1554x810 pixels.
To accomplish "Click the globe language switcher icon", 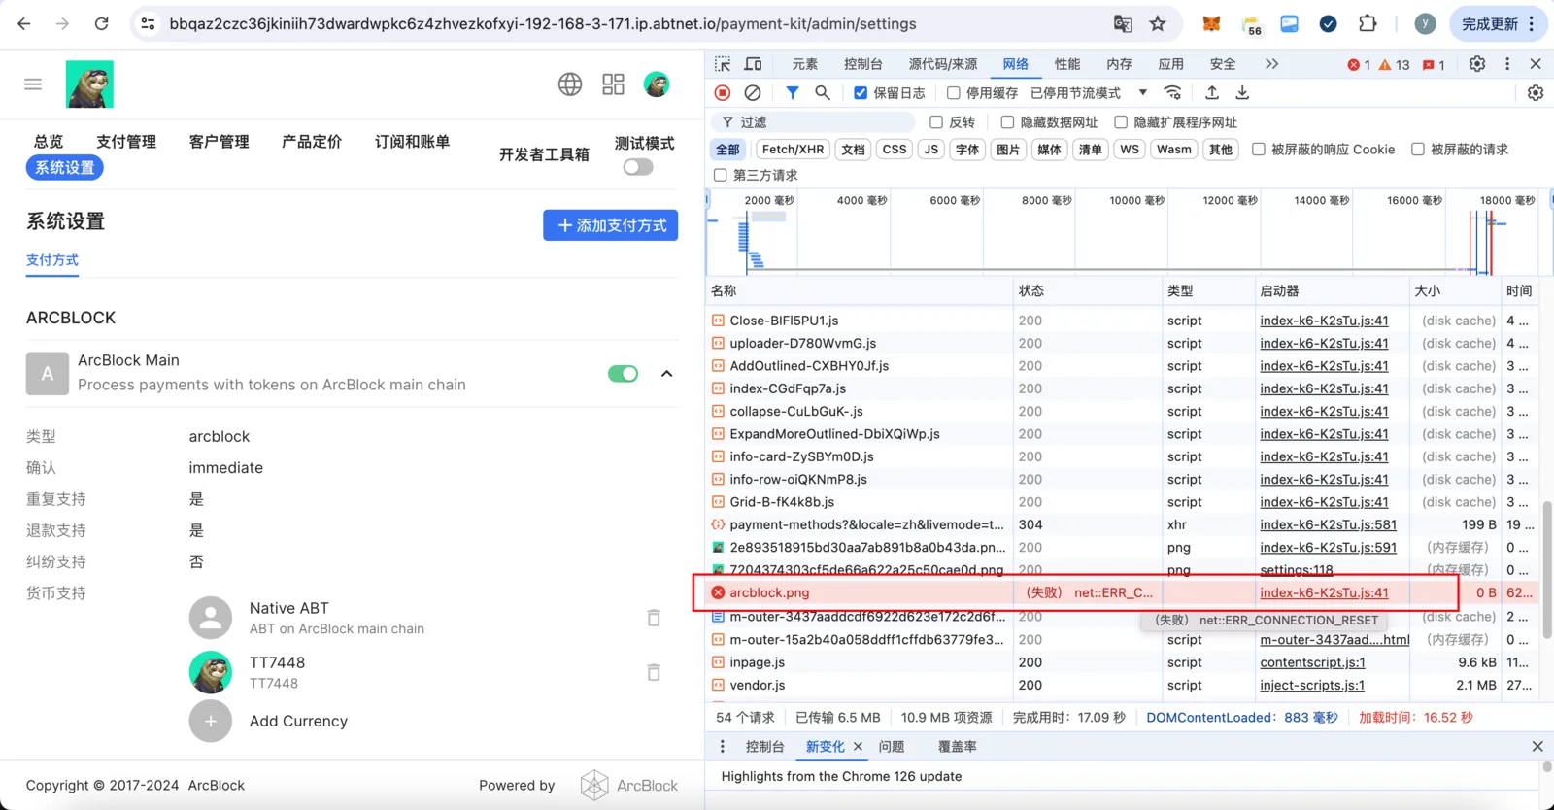I will pyautogui.click(x=570, y=84).
